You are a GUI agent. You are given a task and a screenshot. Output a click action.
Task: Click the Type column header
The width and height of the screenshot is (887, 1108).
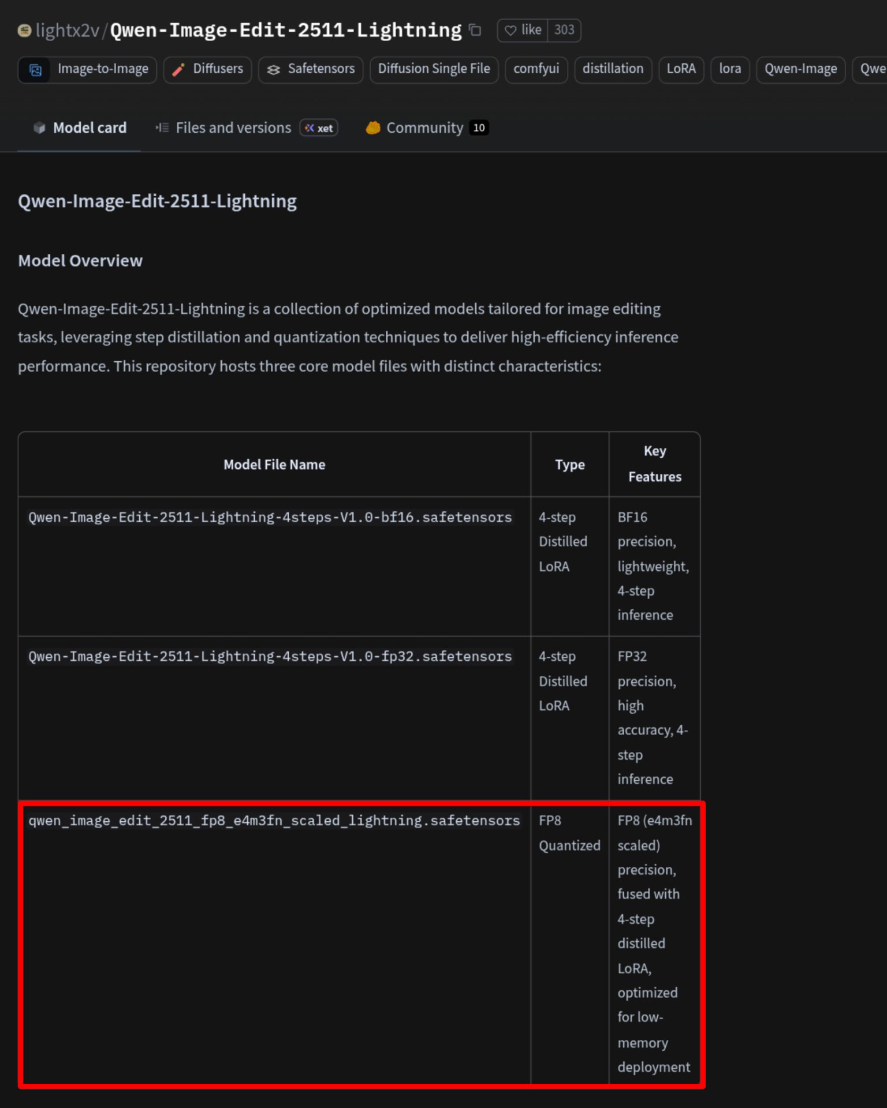pos(570,465)
